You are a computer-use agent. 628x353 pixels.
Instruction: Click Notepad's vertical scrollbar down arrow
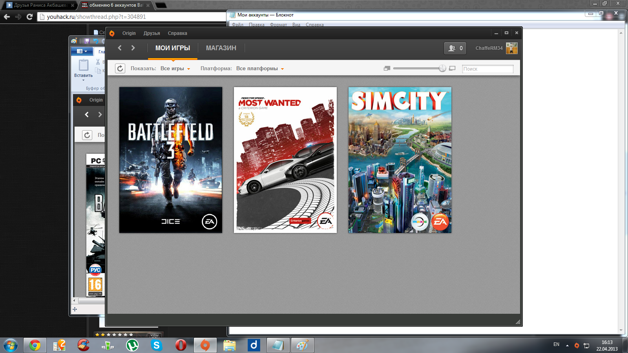(621, 330)
